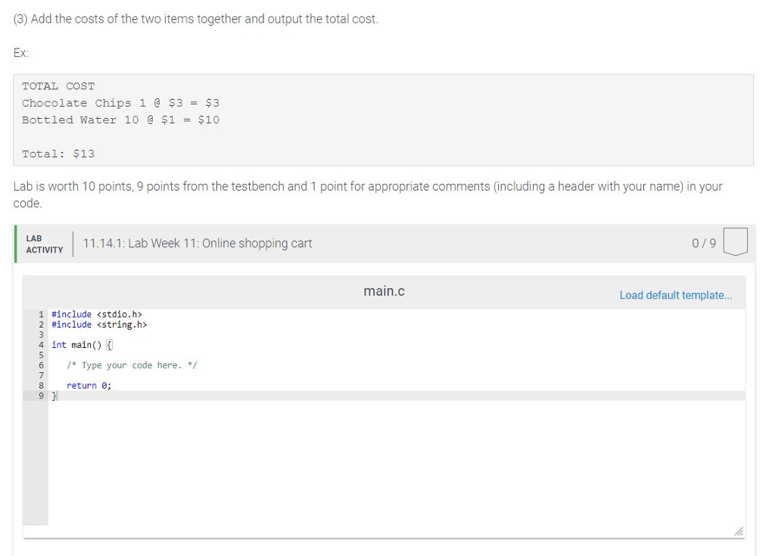Click the TOTAL COST example output box
The width and height of the screenshot is (775, 556).
[x=58, y=85]
